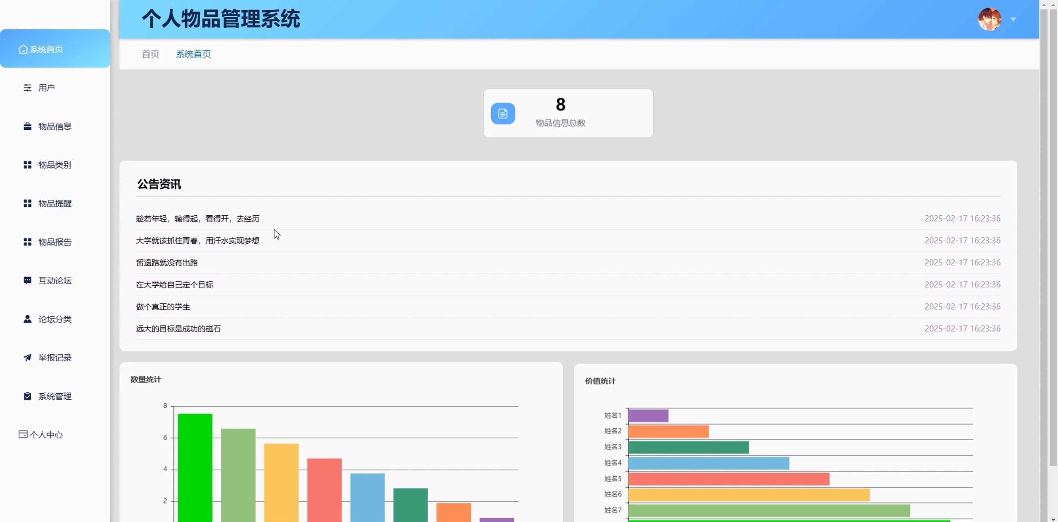The width and height of the screenshot is (1058, 522).
Task: Click the grid icon beside 物品类别
Action: click(28, 165)
